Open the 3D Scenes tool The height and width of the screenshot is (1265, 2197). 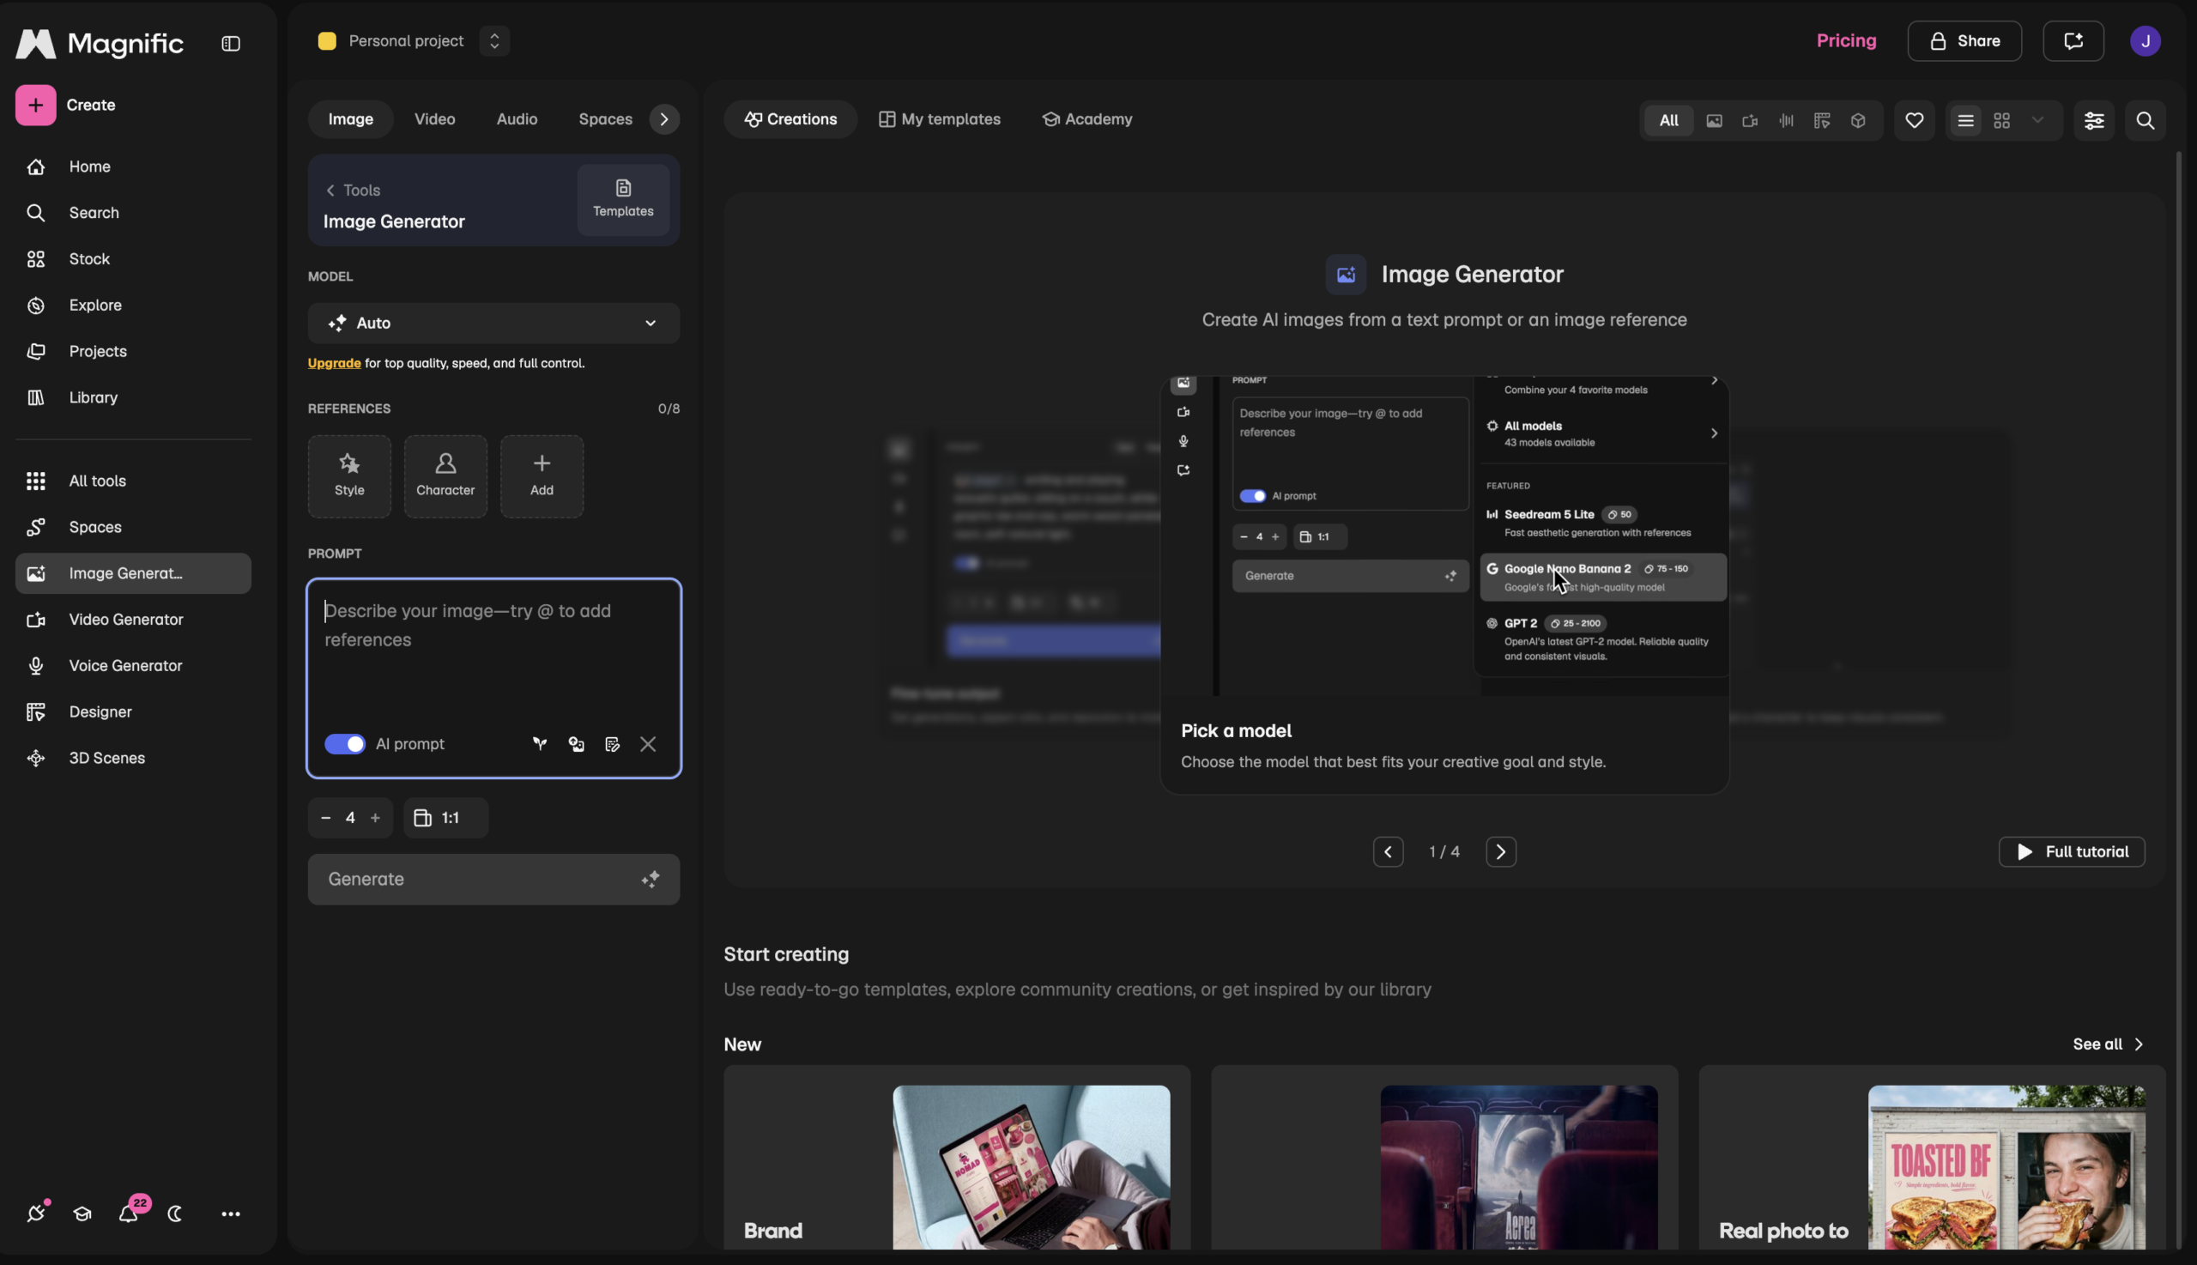pos(133,758)
